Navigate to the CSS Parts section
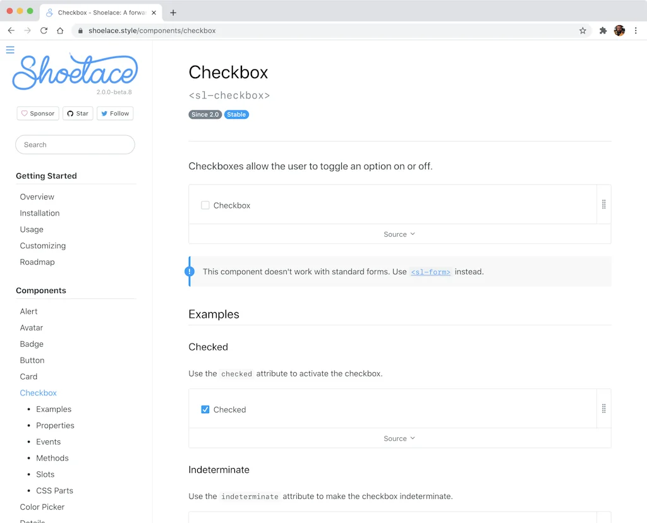The image size is (647, 523). (54, 490)
